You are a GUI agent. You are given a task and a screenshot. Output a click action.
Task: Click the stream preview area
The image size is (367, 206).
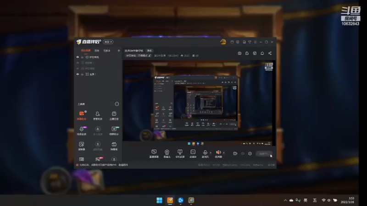(199, 103)
